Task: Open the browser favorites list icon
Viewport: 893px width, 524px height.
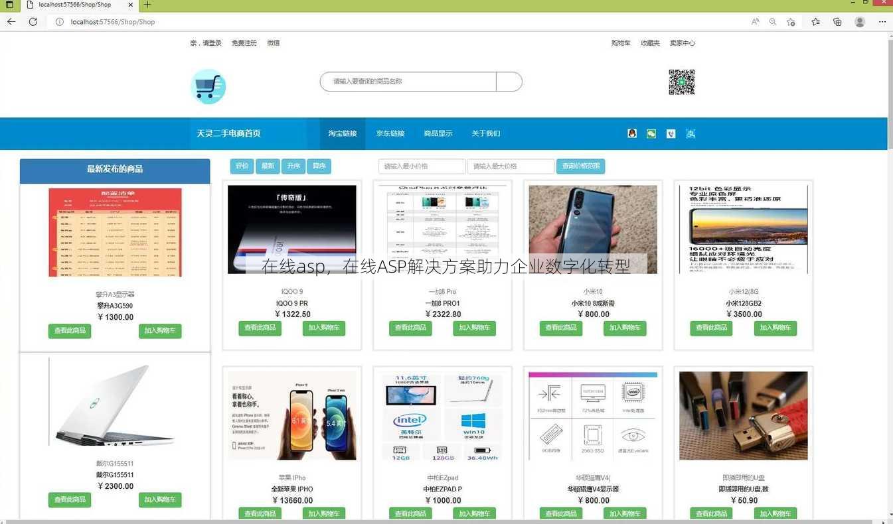Action: [815, 22]
